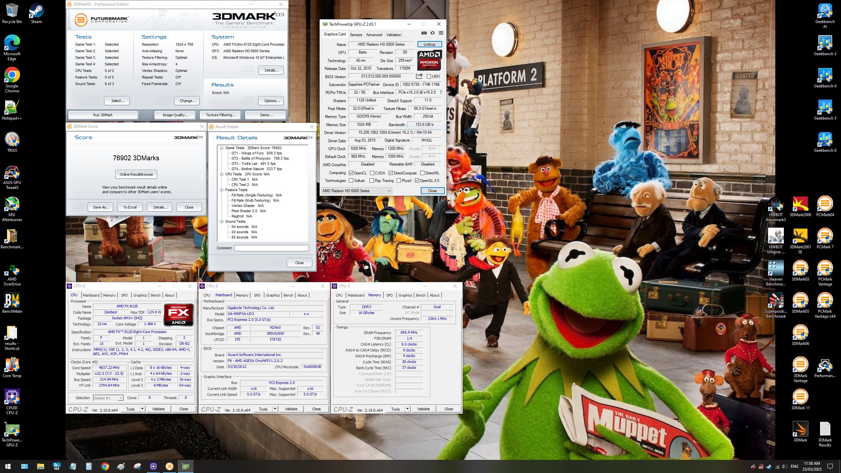The image size is (841, 473).
Task: Open Bench tab in CPU-Z Mainboard window
Action: pyautogui.click(x=288, y=295)
